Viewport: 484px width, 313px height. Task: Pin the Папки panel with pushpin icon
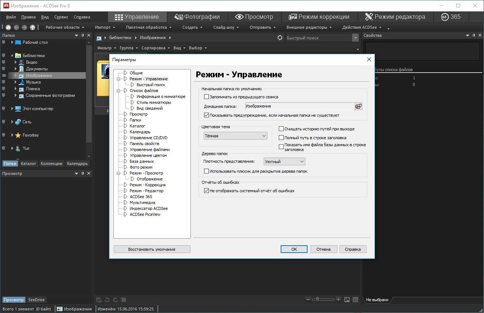(83, 35)
